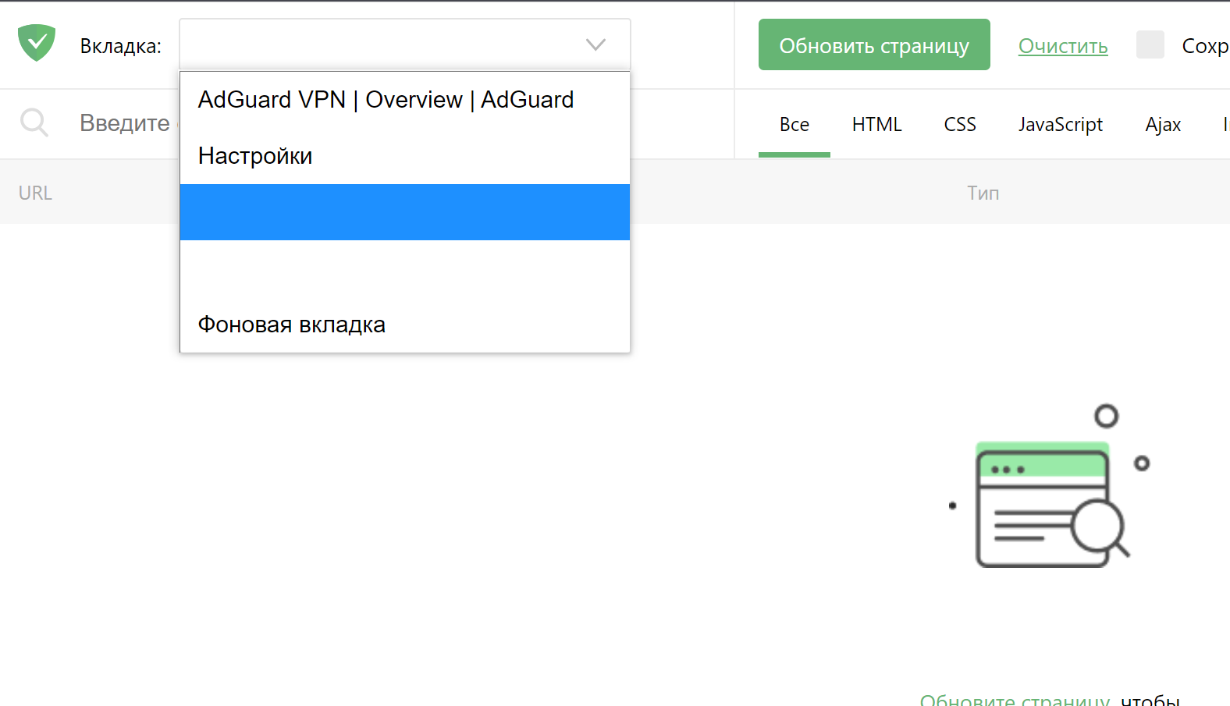
Task: Open the Вкладка tab selector dropdown
Action: (x=405, y=44)
